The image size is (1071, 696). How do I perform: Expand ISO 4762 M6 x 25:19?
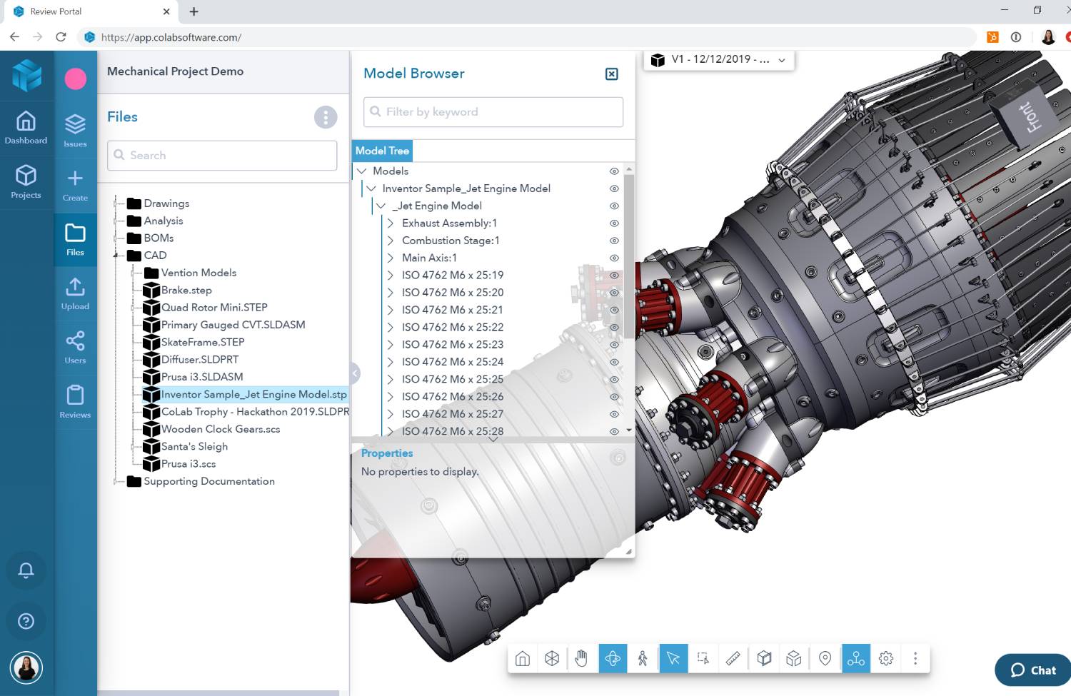pyautogui.click(x=391, y=275)
